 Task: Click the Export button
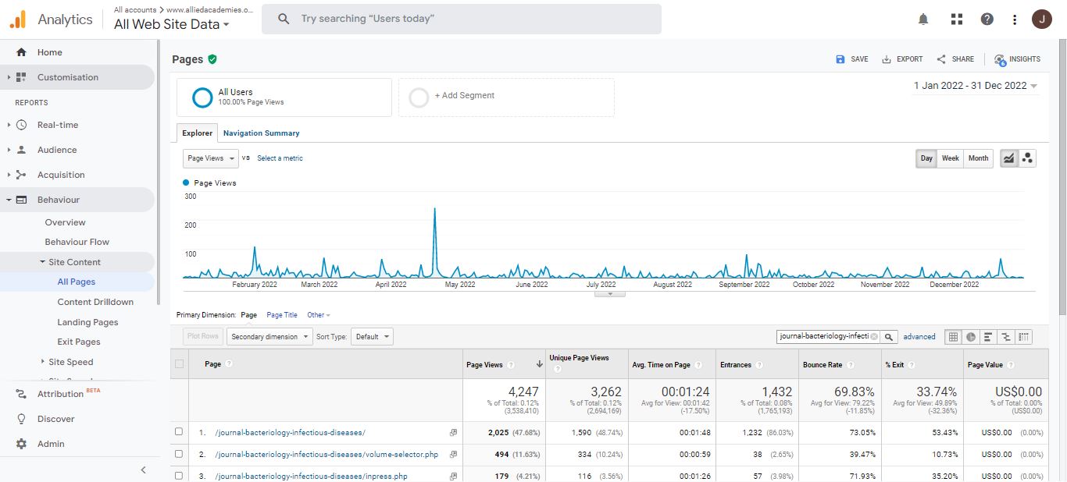click(x=902, y=59)
